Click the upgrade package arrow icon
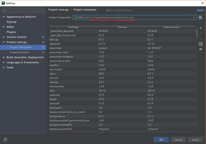206x144 pixels. pos(200,39)
